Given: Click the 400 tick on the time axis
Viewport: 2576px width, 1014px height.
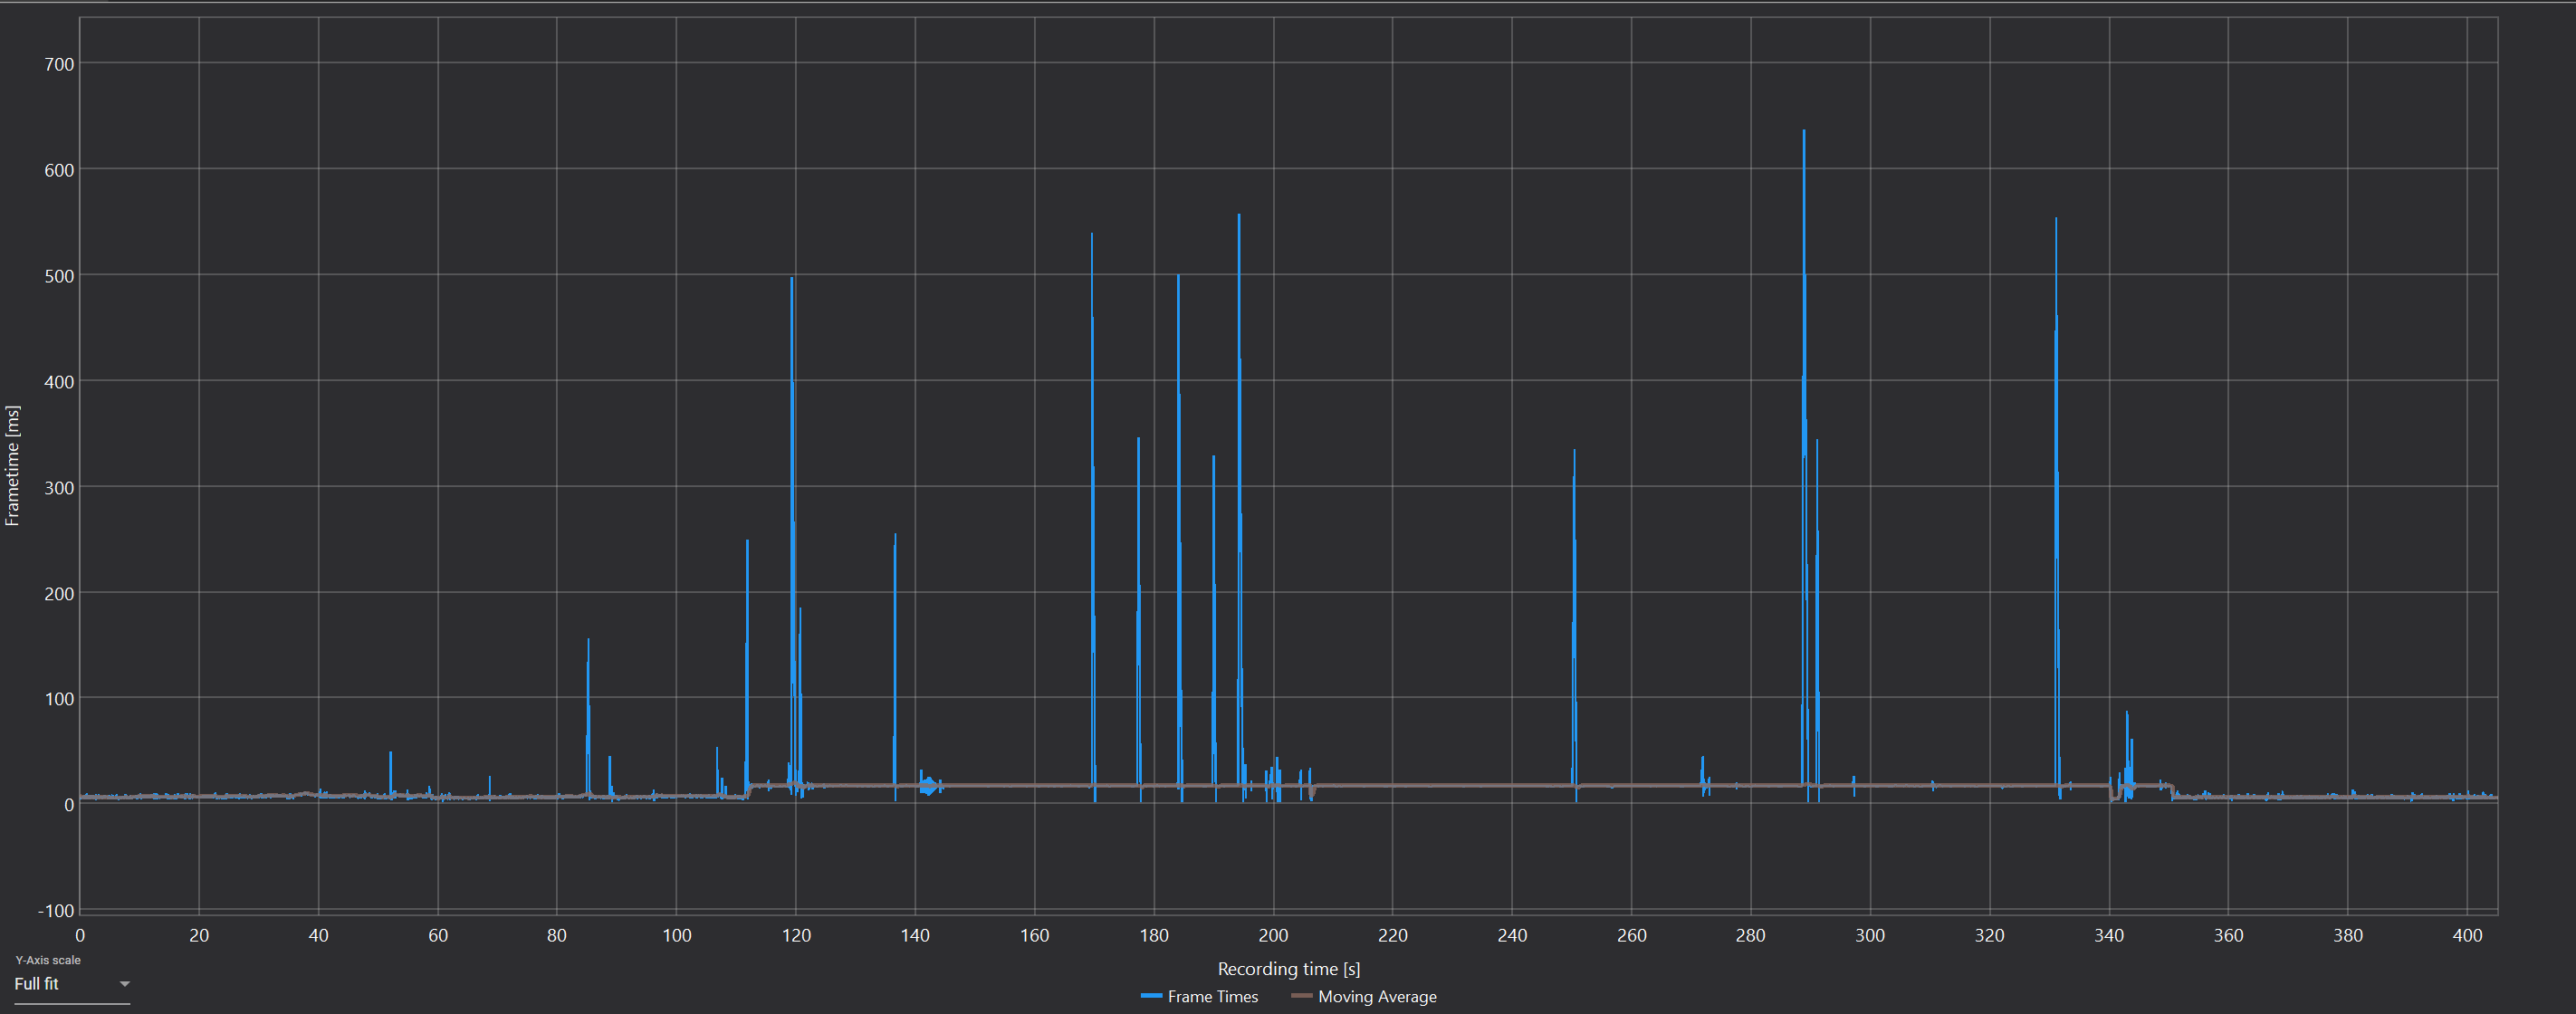Looking at the screenshot, I should pyautogui.click(x=2467, y=935).
